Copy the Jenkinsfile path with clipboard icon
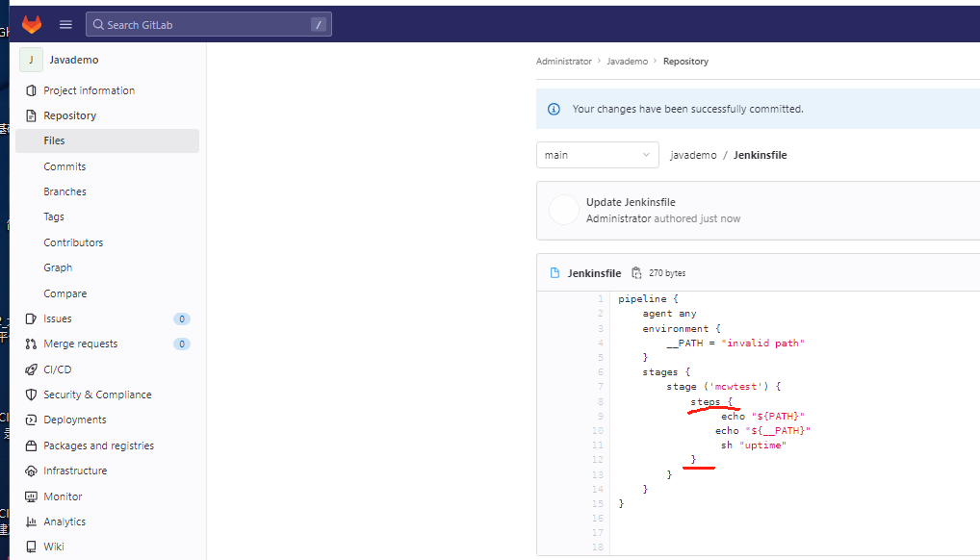 point(636,273)
